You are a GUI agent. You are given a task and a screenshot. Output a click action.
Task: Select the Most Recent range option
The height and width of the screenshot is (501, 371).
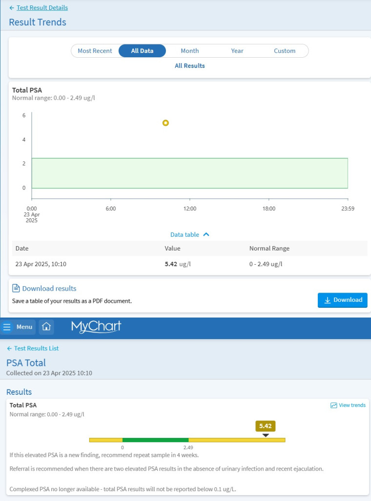(95, 51)
